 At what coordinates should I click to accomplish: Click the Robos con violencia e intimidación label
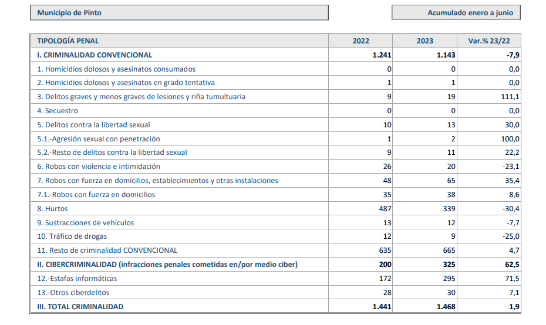(99, 167)
